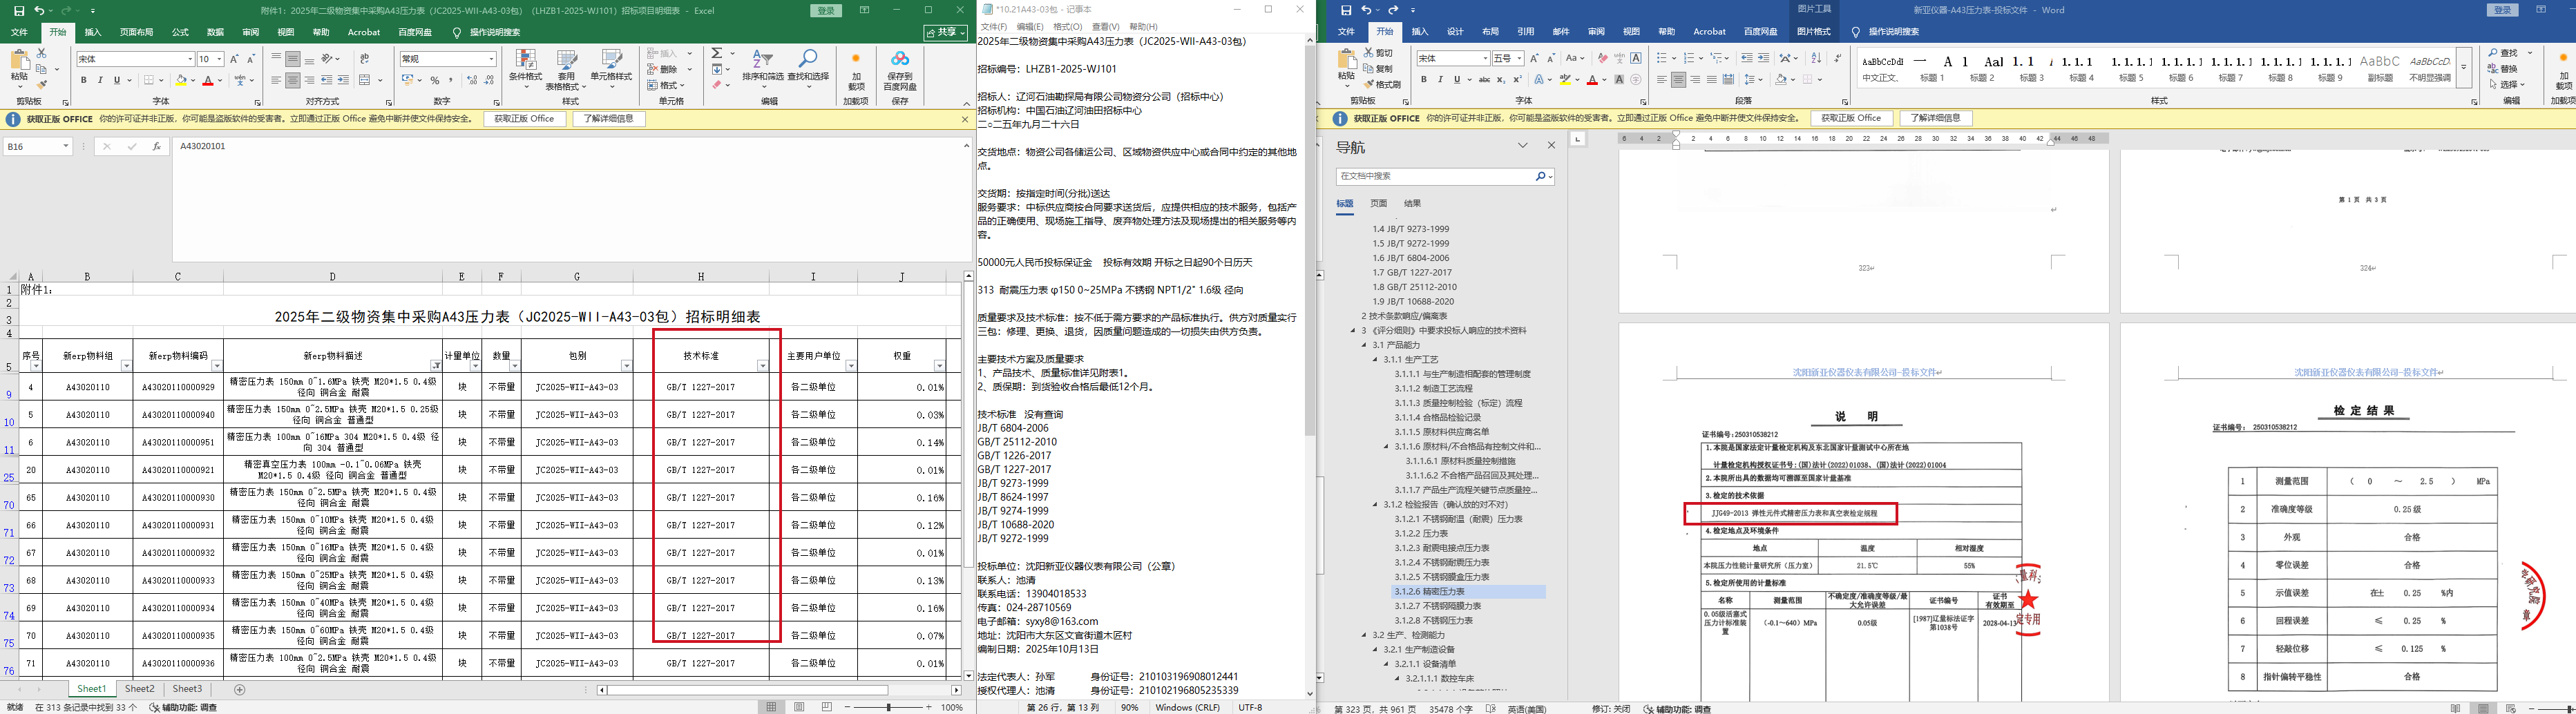This screenshot has width=2576, height=714.
Task: Open the Excel name box dropdown B16
Action: (x=66, y=146)
